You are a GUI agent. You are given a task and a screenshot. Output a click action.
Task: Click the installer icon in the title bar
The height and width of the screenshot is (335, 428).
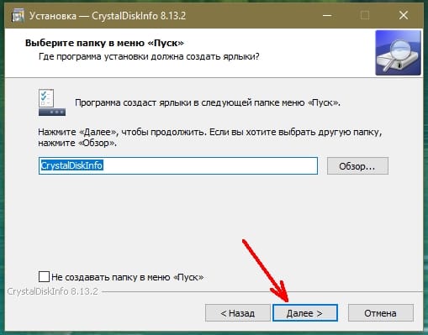18,16
